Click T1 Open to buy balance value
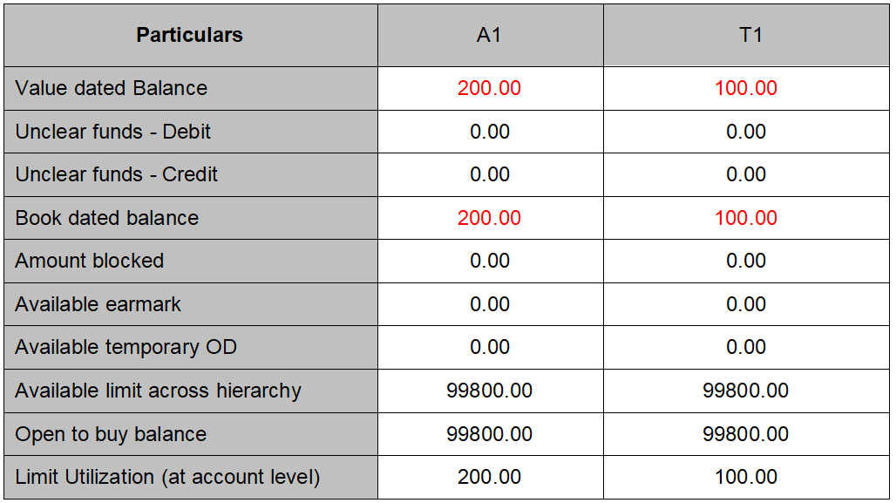This screenshot has width=896, height=503. 746,434
